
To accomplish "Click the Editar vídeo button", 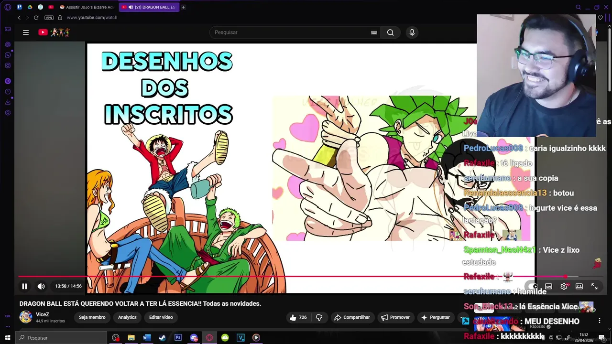I will click(161, 317).
